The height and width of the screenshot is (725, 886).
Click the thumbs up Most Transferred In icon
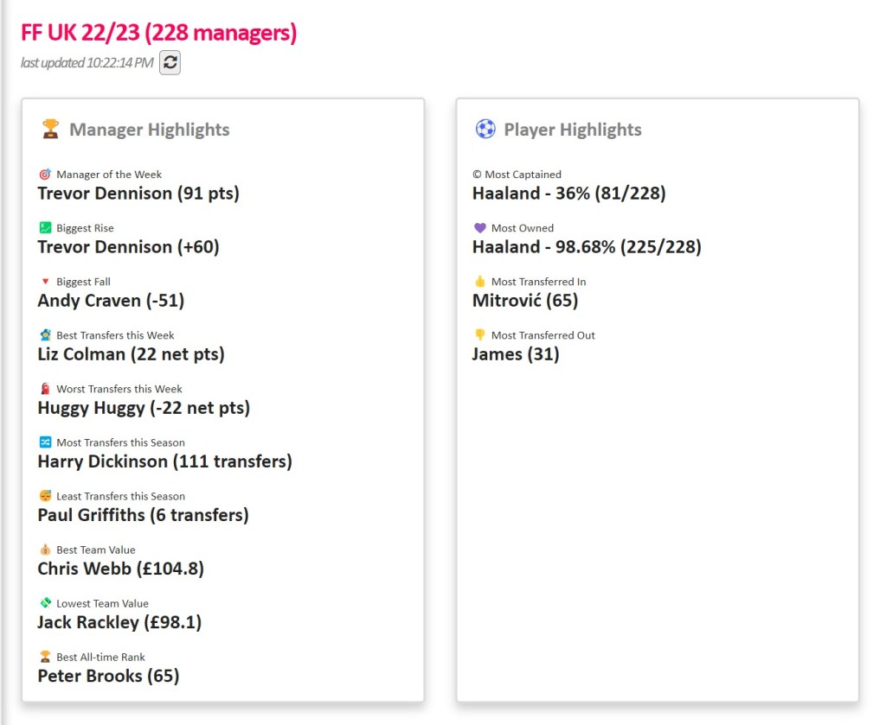[x=480, y=282]
